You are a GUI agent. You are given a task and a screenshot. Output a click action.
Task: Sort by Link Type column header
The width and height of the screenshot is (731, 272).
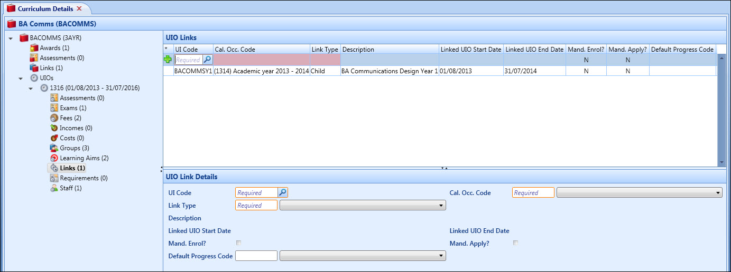tap(325, 50)
